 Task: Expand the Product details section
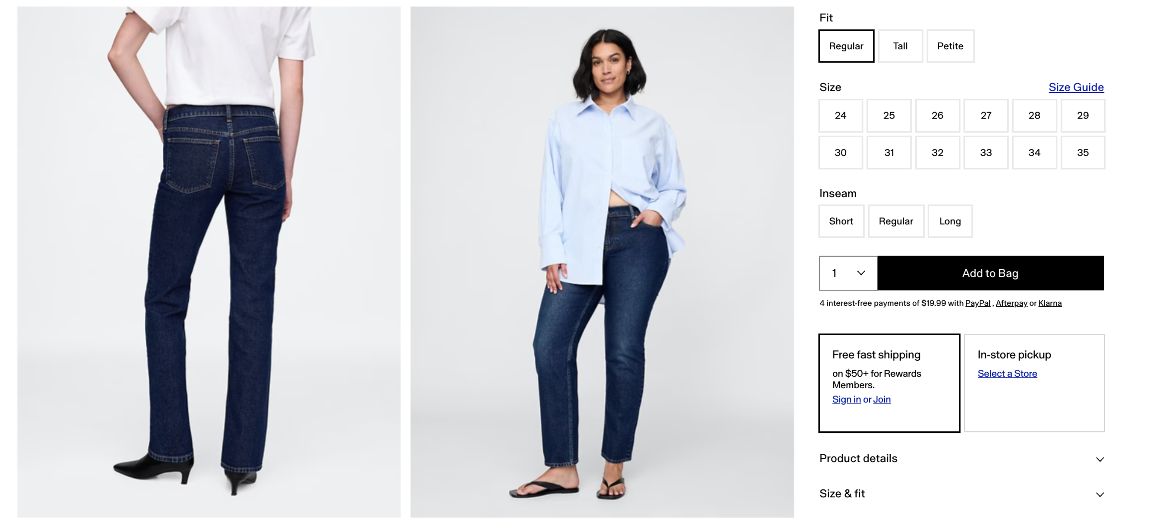click(962, 459)
